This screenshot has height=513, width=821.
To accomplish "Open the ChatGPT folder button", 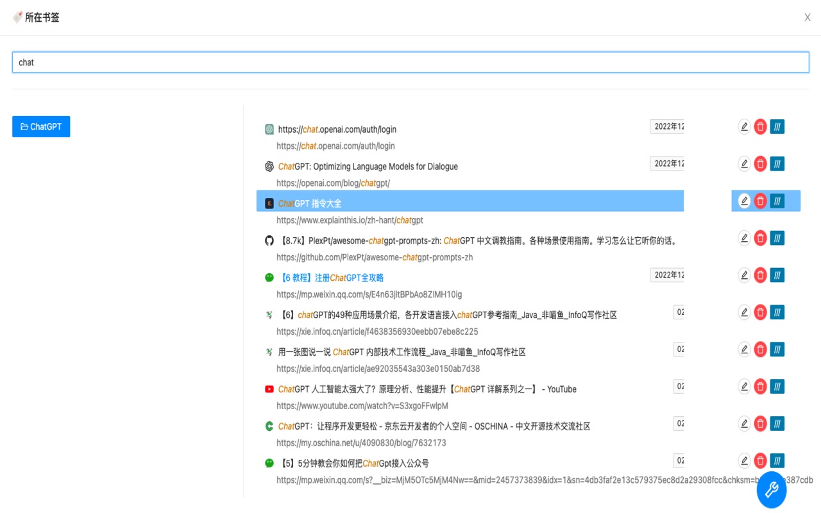I will pos(41,126).
